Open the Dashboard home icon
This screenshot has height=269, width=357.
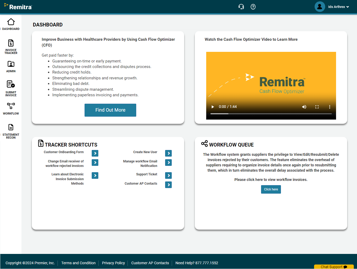pos(11,22)
